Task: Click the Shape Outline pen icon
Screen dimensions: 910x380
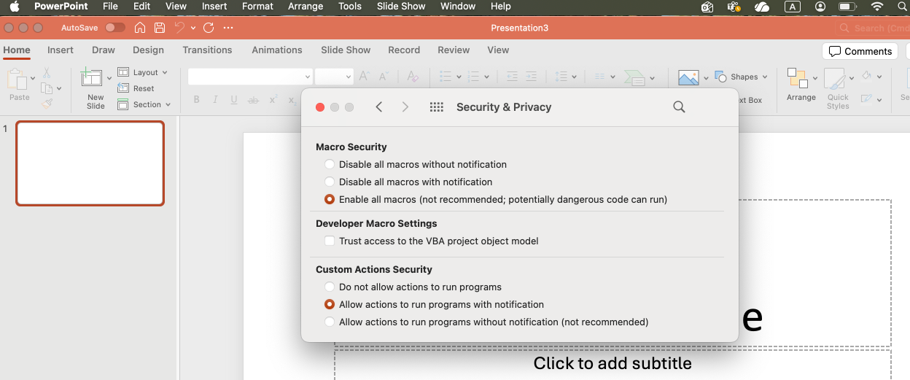Action: point(866,98)
